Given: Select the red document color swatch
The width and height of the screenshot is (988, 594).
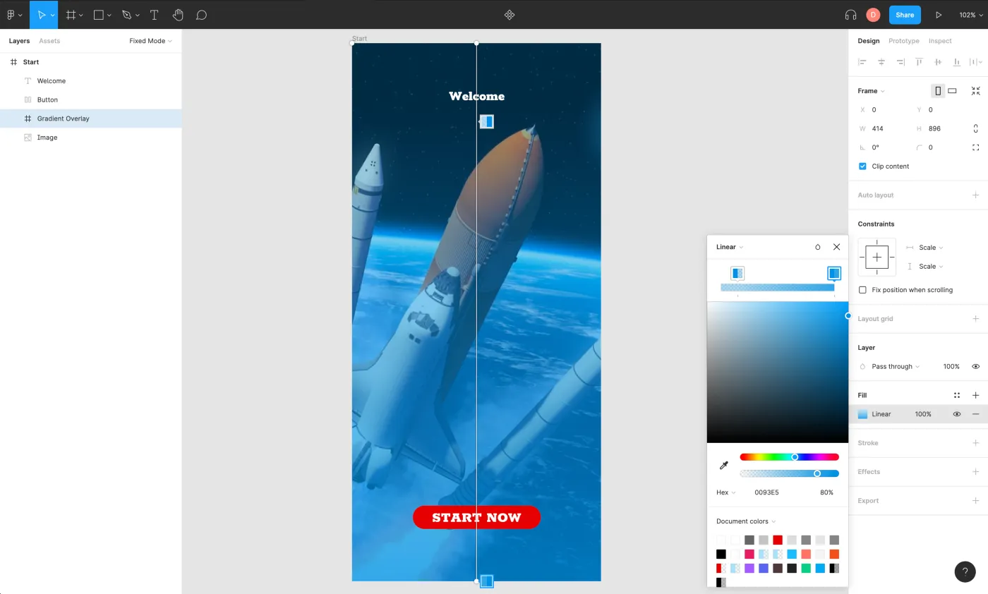Looking at the screenshot, I should tap(778, 540).
